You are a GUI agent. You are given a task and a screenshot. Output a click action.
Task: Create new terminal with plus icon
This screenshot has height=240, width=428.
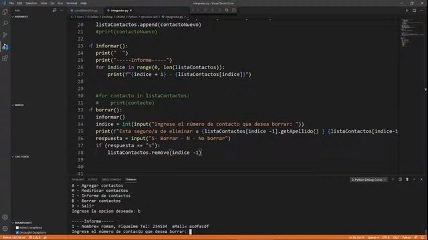point(393,179)
